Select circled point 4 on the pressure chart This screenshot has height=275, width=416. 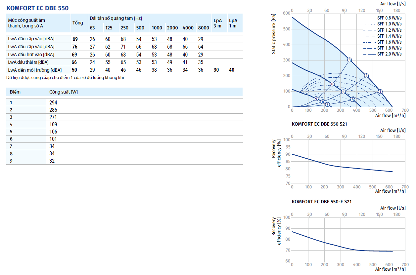[x=353, y=99]
